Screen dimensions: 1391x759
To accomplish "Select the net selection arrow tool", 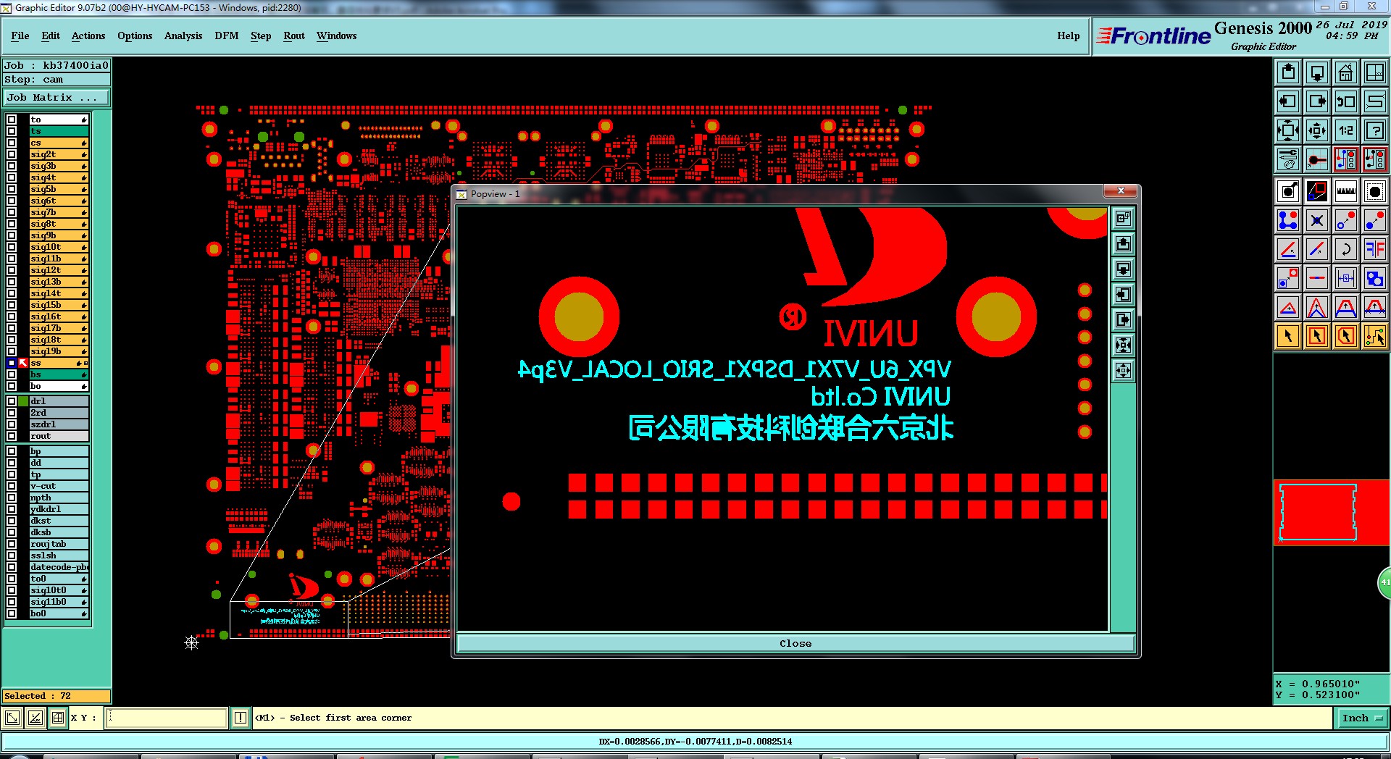I will point(1375,336).
